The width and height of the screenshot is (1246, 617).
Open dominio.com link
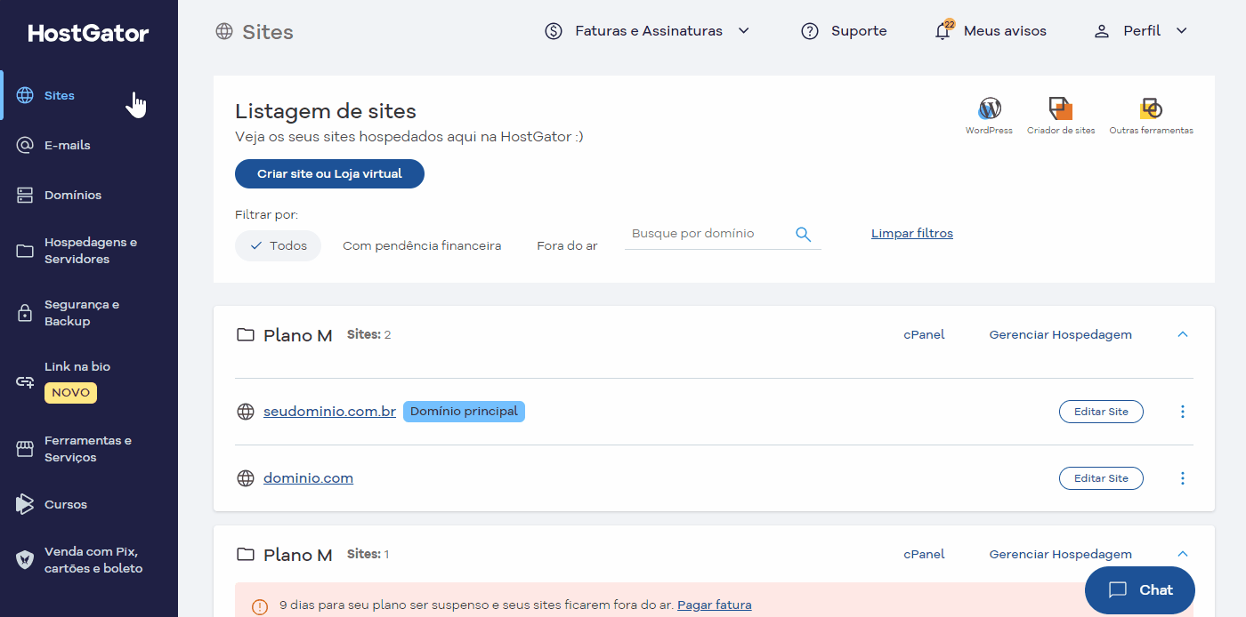(x=308, y=478)
